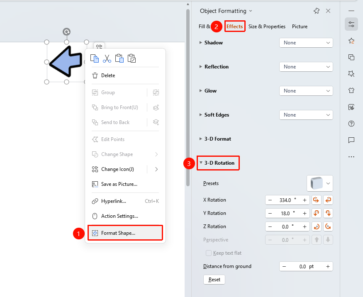Viewport: 363px width, 297px height.
Task: Click the X Rotation rotate-right icon
Action: 328,200
